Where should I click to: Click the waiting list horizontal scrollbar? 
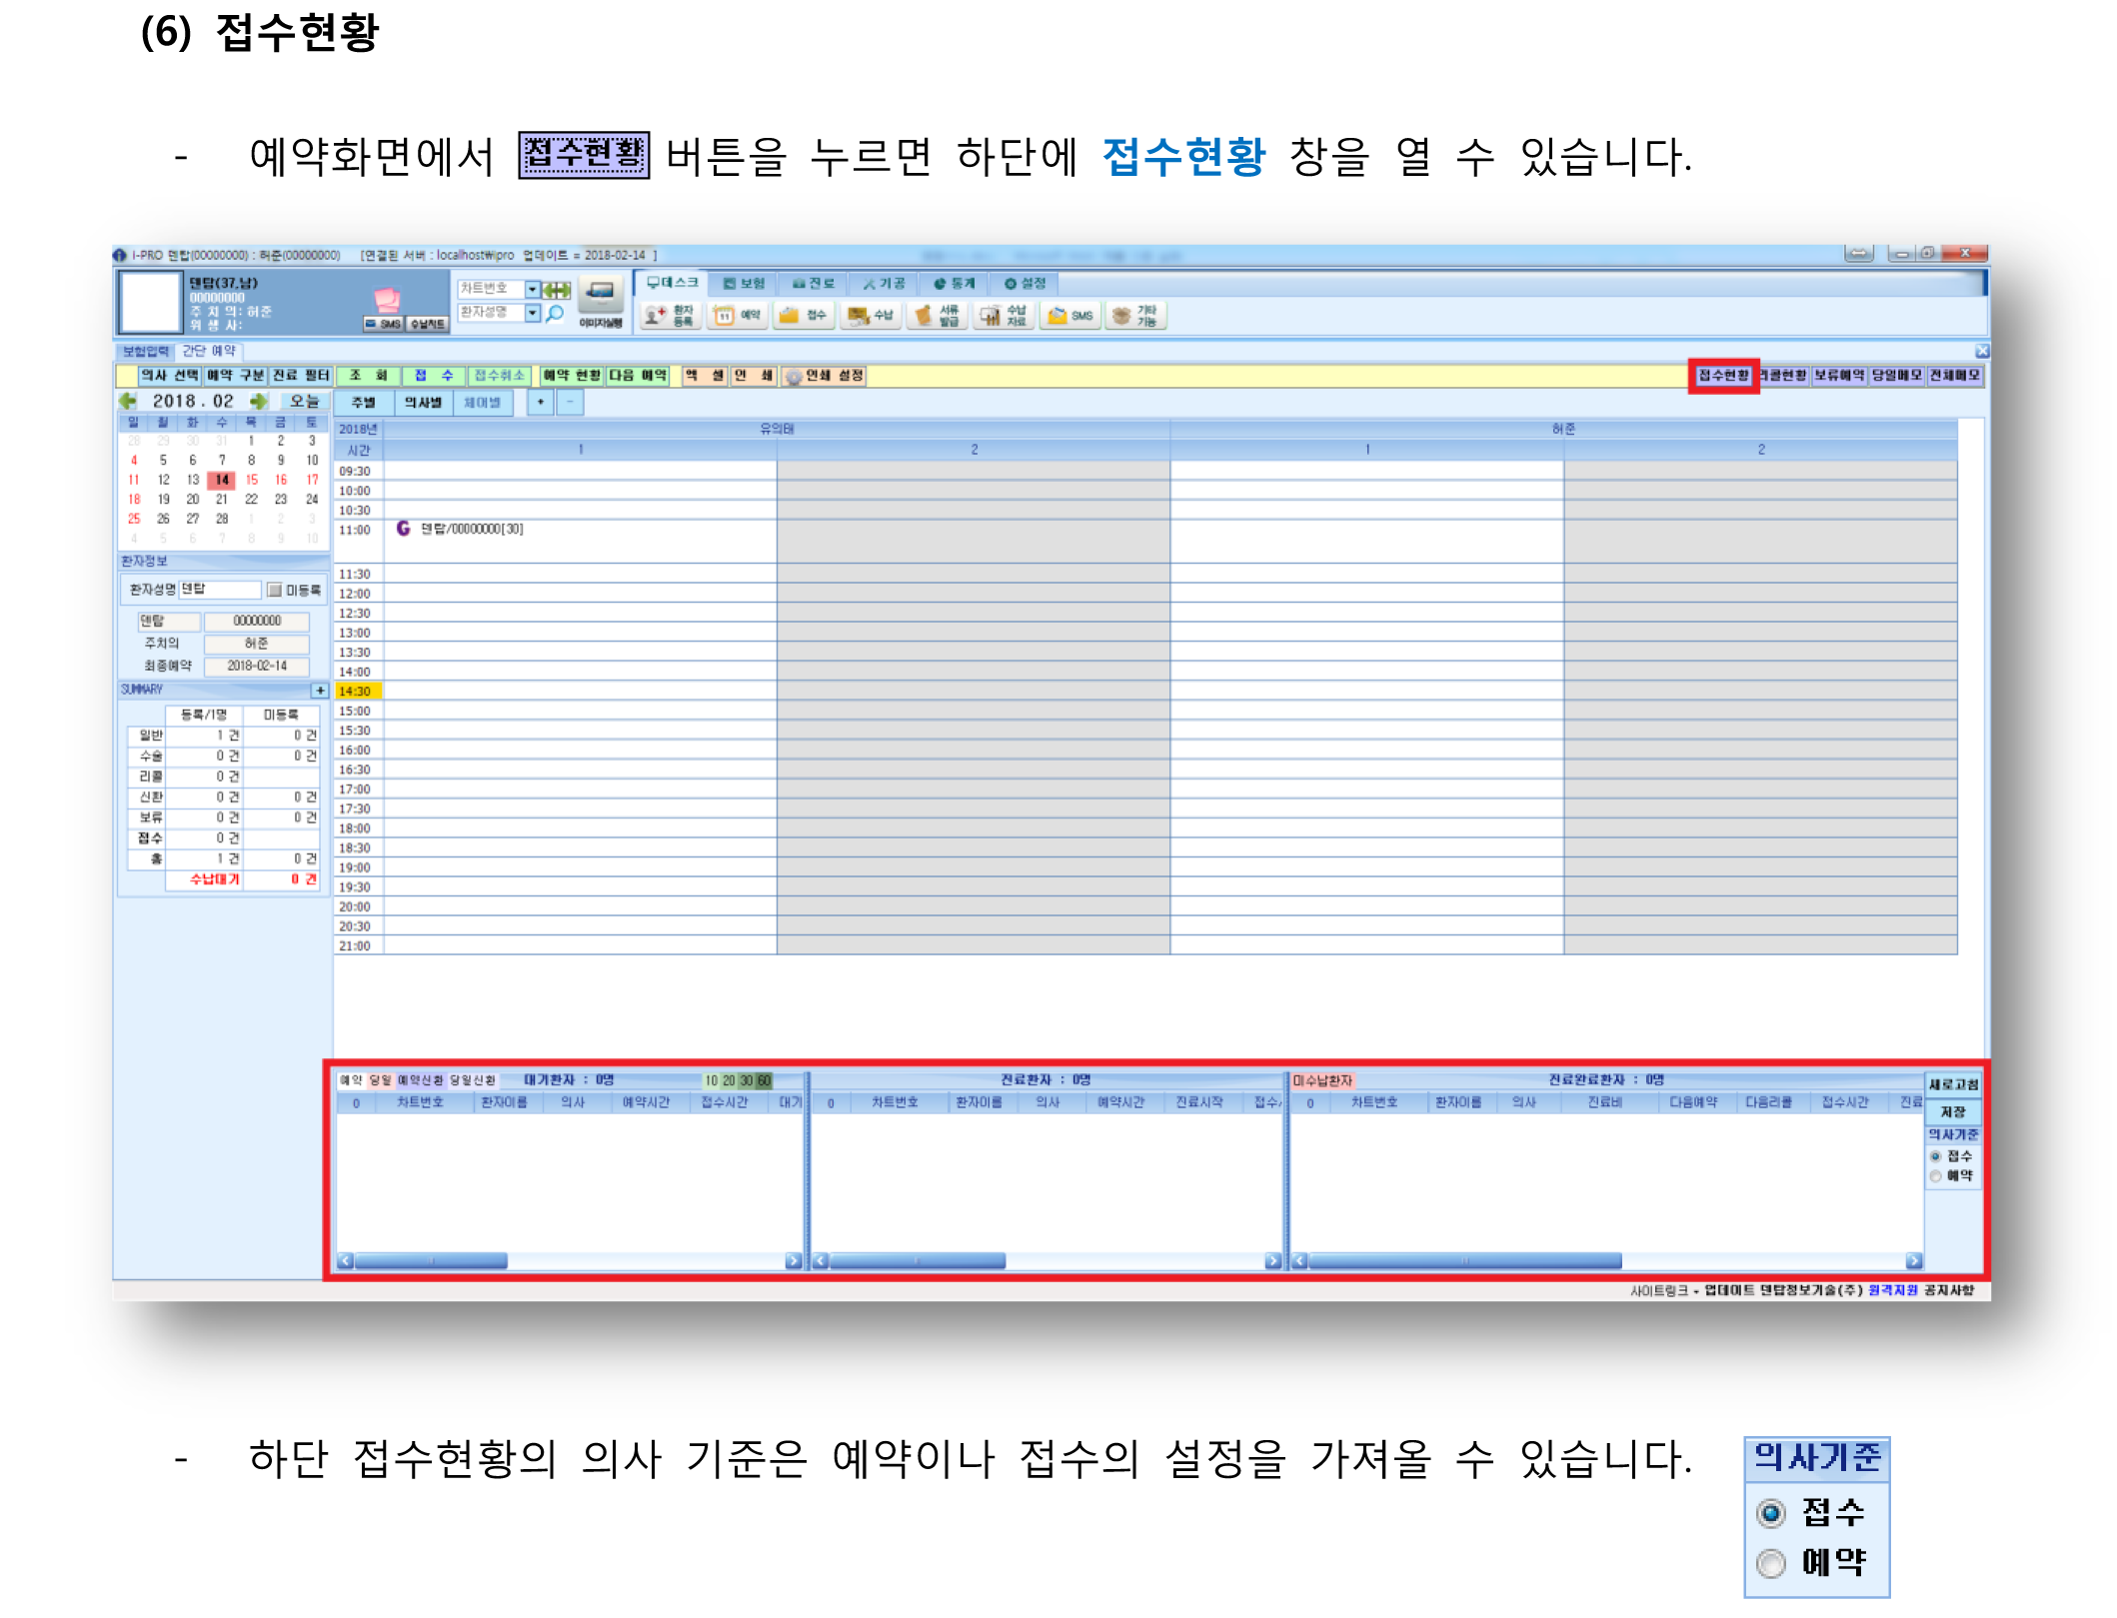tap(570, 1261)
